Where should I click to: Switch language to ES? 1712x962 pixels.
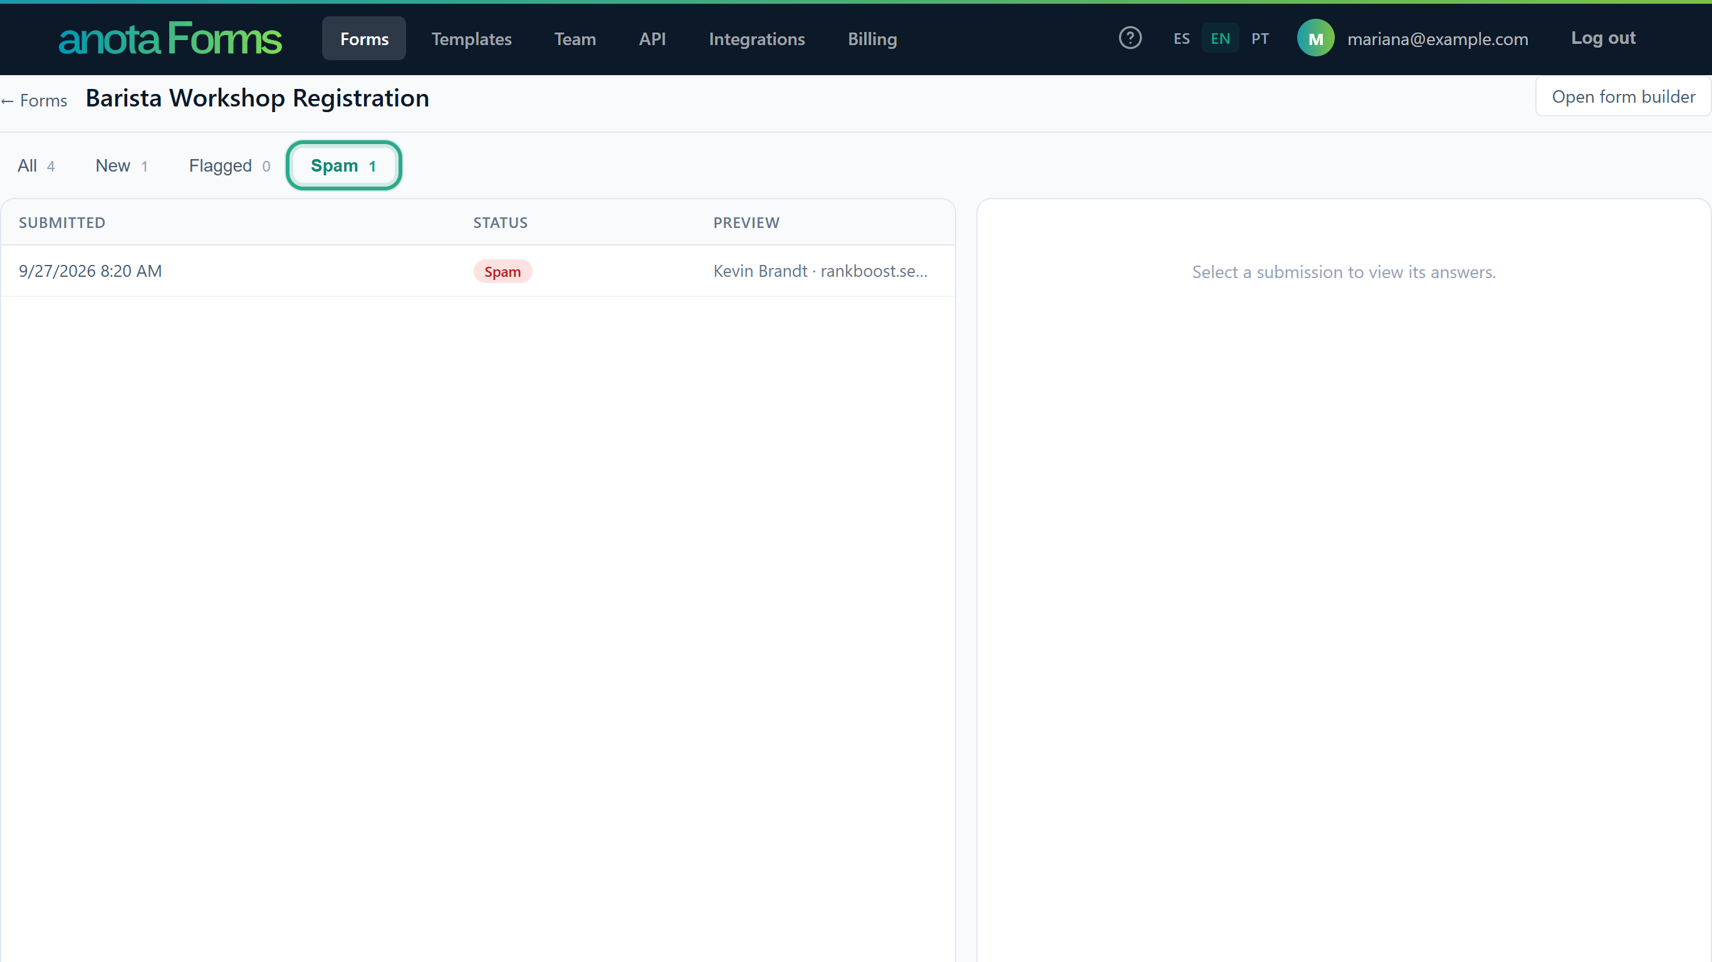[1181, 39]
